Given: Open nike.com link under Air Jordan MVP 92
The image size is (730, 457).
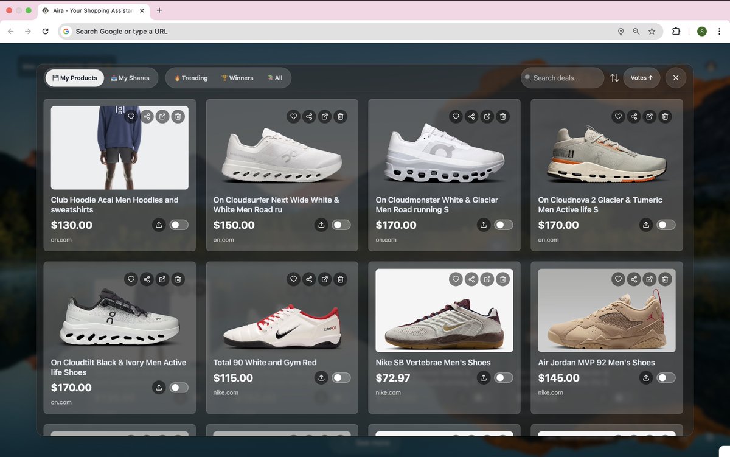Looking at the screenshot, I should (551, 392).
